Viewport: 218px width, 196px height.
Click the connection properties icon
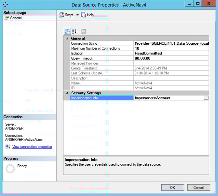click(8, 147)
